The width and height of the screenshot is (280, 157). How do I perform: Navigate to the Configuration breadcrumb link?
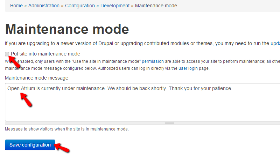[x=80, y=6]
